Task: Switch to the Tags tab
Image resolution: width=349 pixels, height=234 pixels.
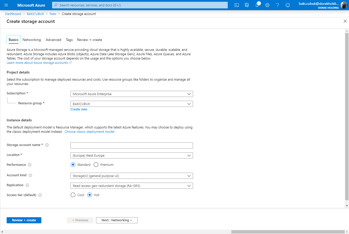Action: coord(69,40)
